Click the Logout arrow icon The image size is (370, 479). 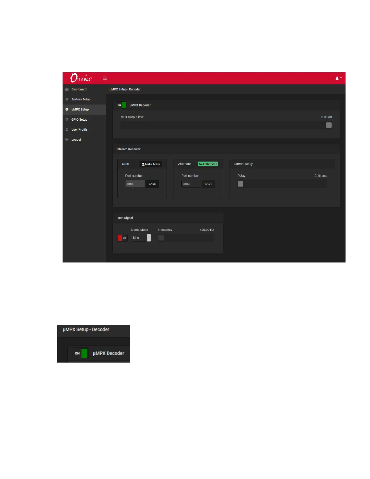coord(67,140)
